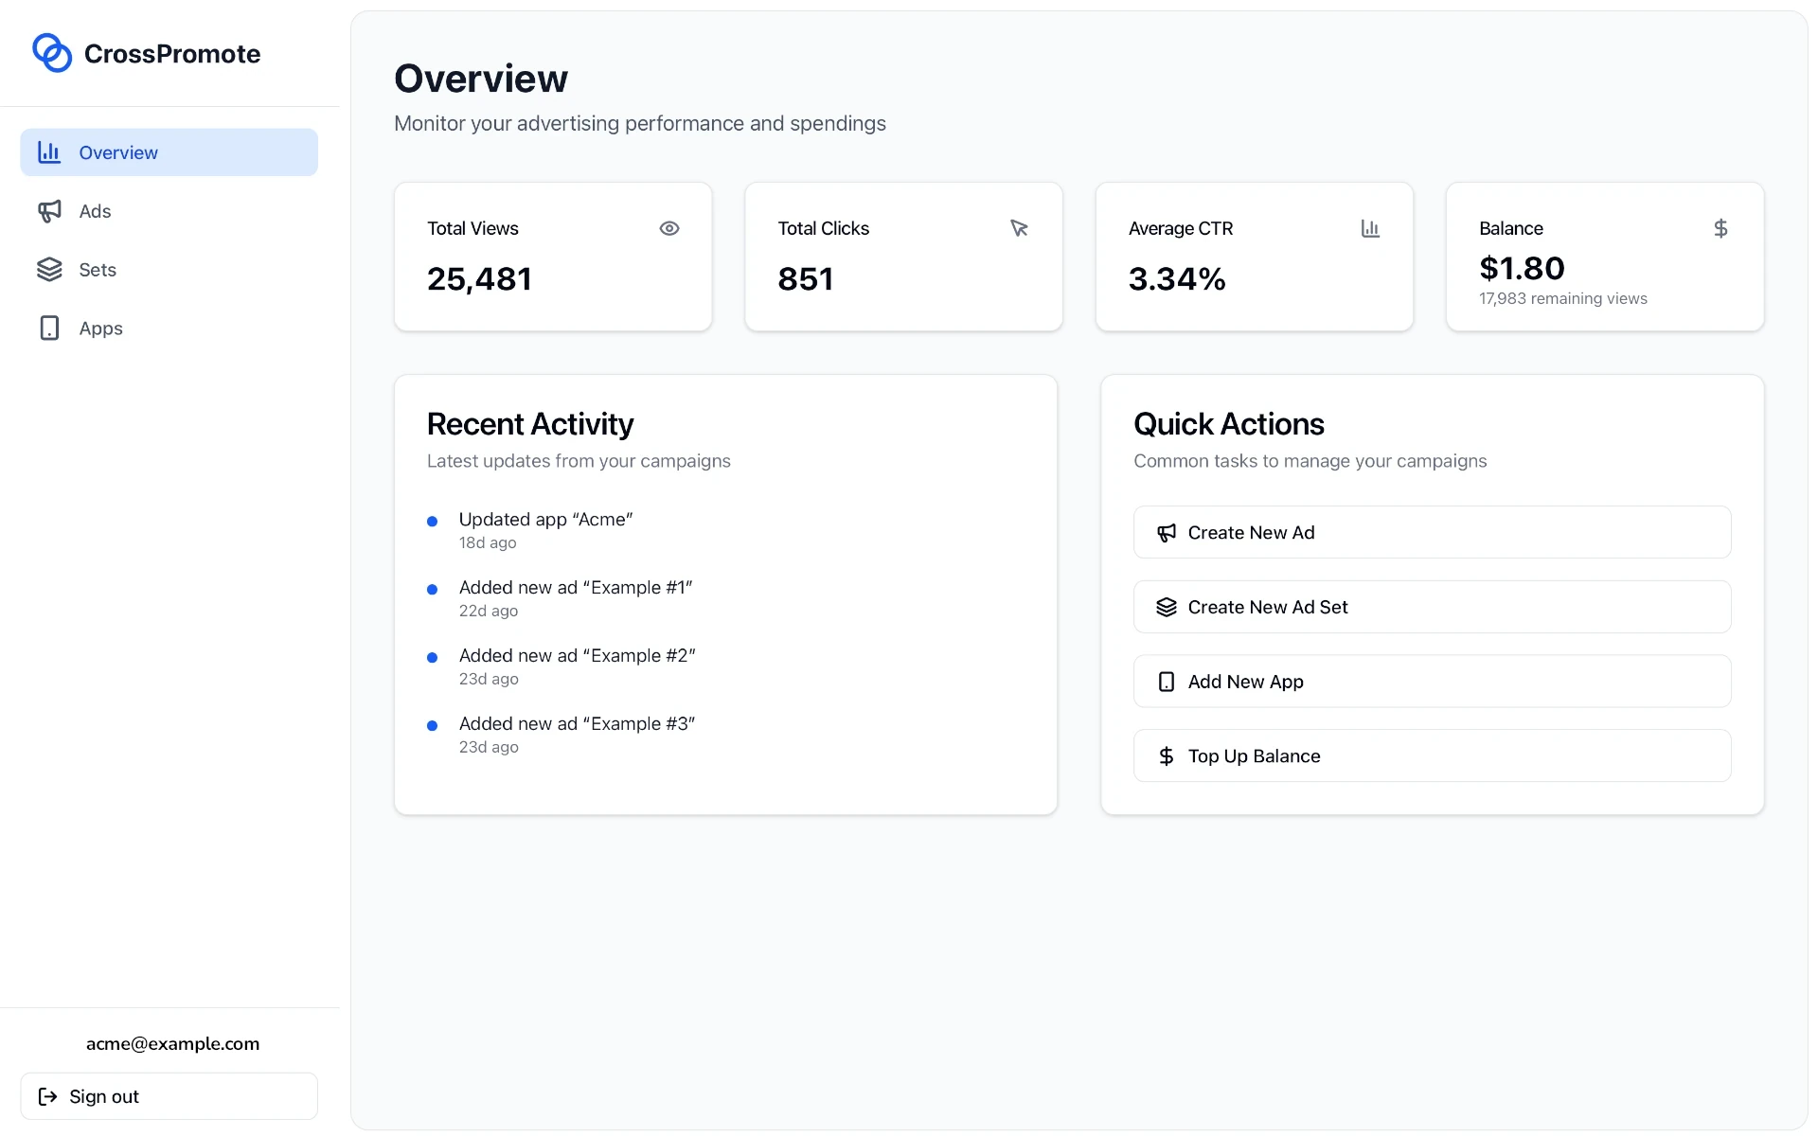Click the Ads megaphone icon
Screen dimensions: 1818x1136
click(x=49, y=210)
